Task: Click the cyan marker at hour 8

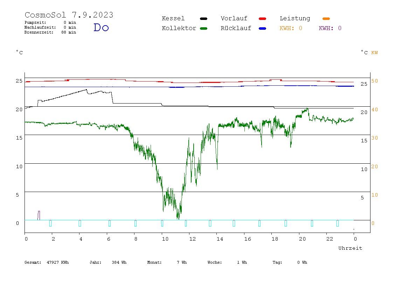Action: coord(136,223)
